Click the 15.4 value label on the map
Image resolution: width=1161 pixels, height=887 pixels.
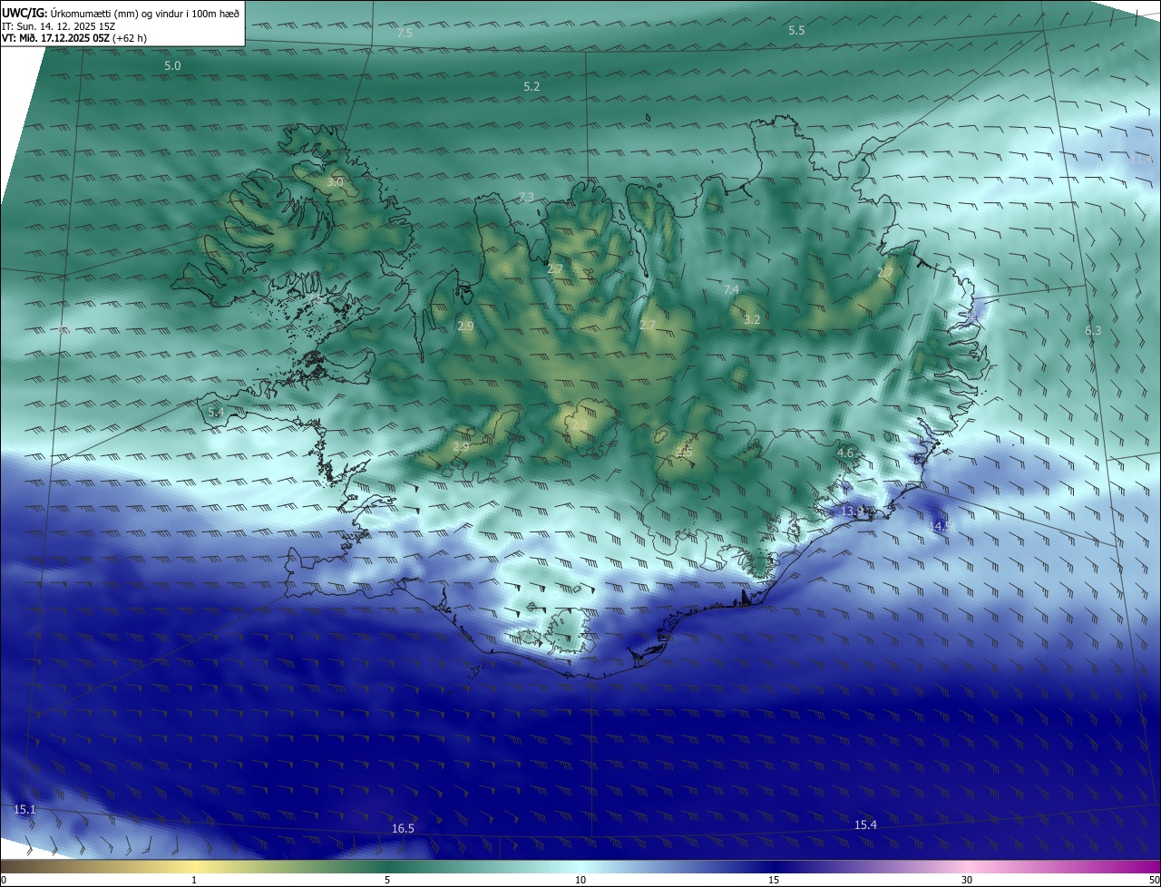click(x=865, y=824)
